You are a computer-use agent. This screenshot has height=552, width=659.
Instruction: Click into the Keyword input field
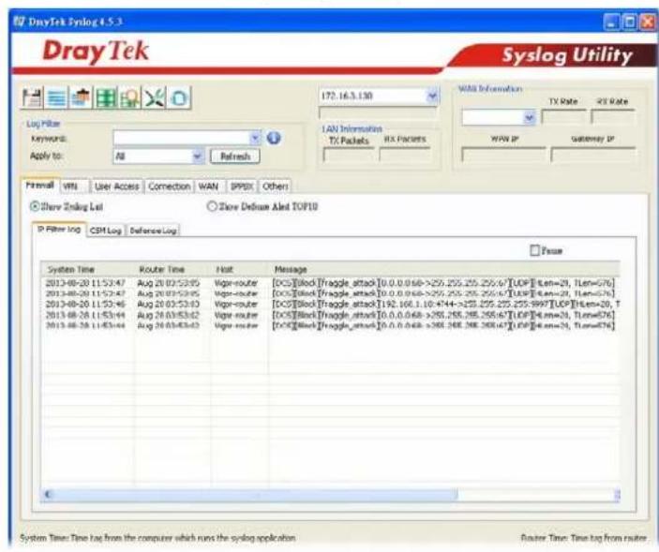click(x=182, y=138)
